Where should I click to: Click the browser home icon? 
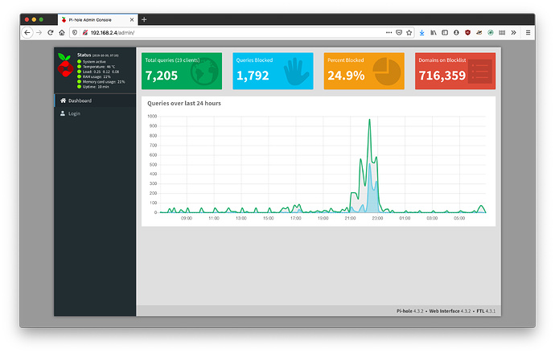64,32
